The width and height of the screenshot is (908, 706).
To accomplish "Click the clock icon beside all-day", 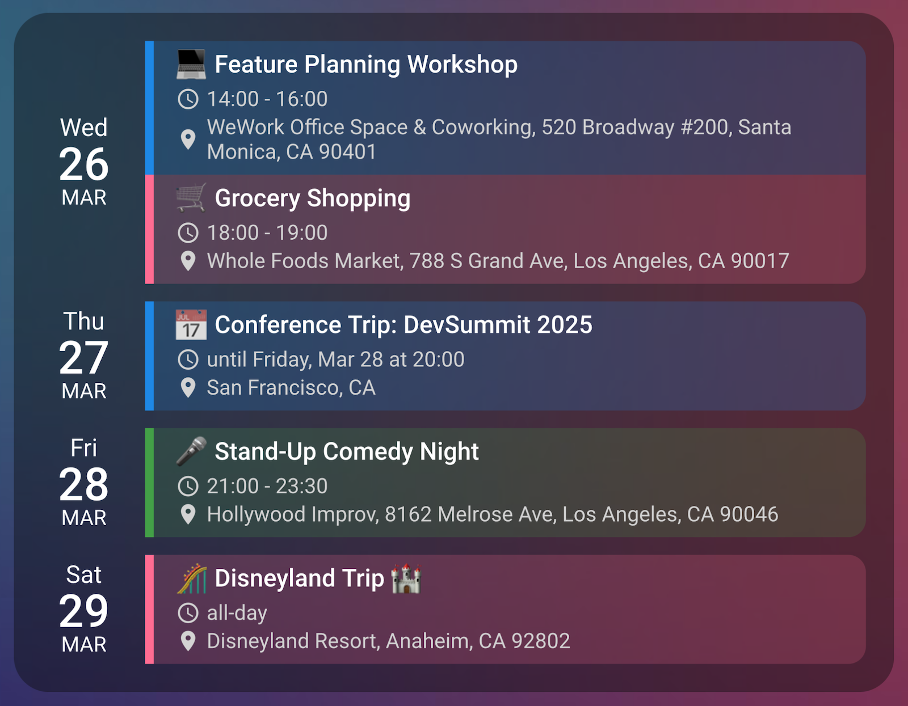I will point(188,613).
